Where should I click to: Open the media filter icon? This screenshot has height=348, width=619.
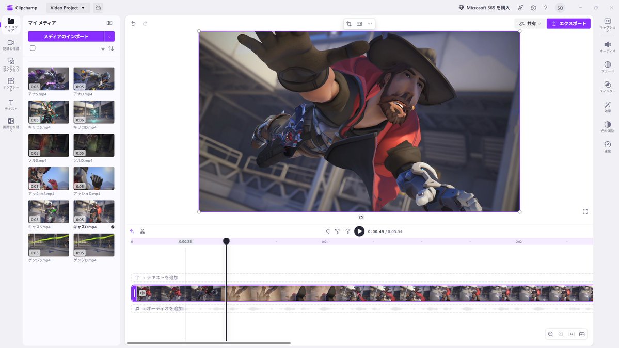[103, 48]
